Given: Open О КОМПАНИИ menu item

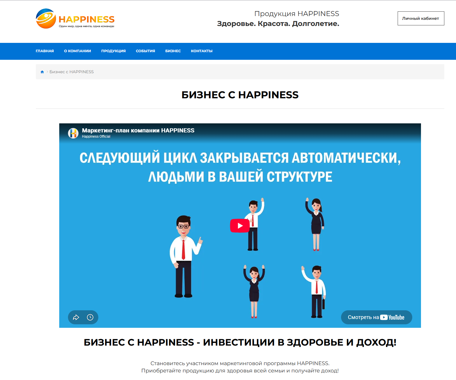Looking at the screenshot, I should (x=78, y=51).
